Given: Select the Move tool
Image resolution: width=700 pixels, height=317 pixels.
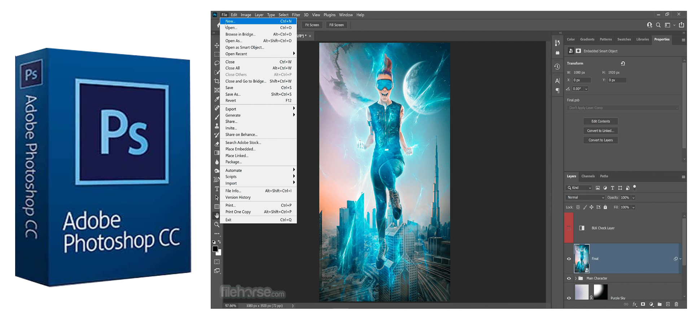Looking at the screenshot, I should tap(217, 45).
